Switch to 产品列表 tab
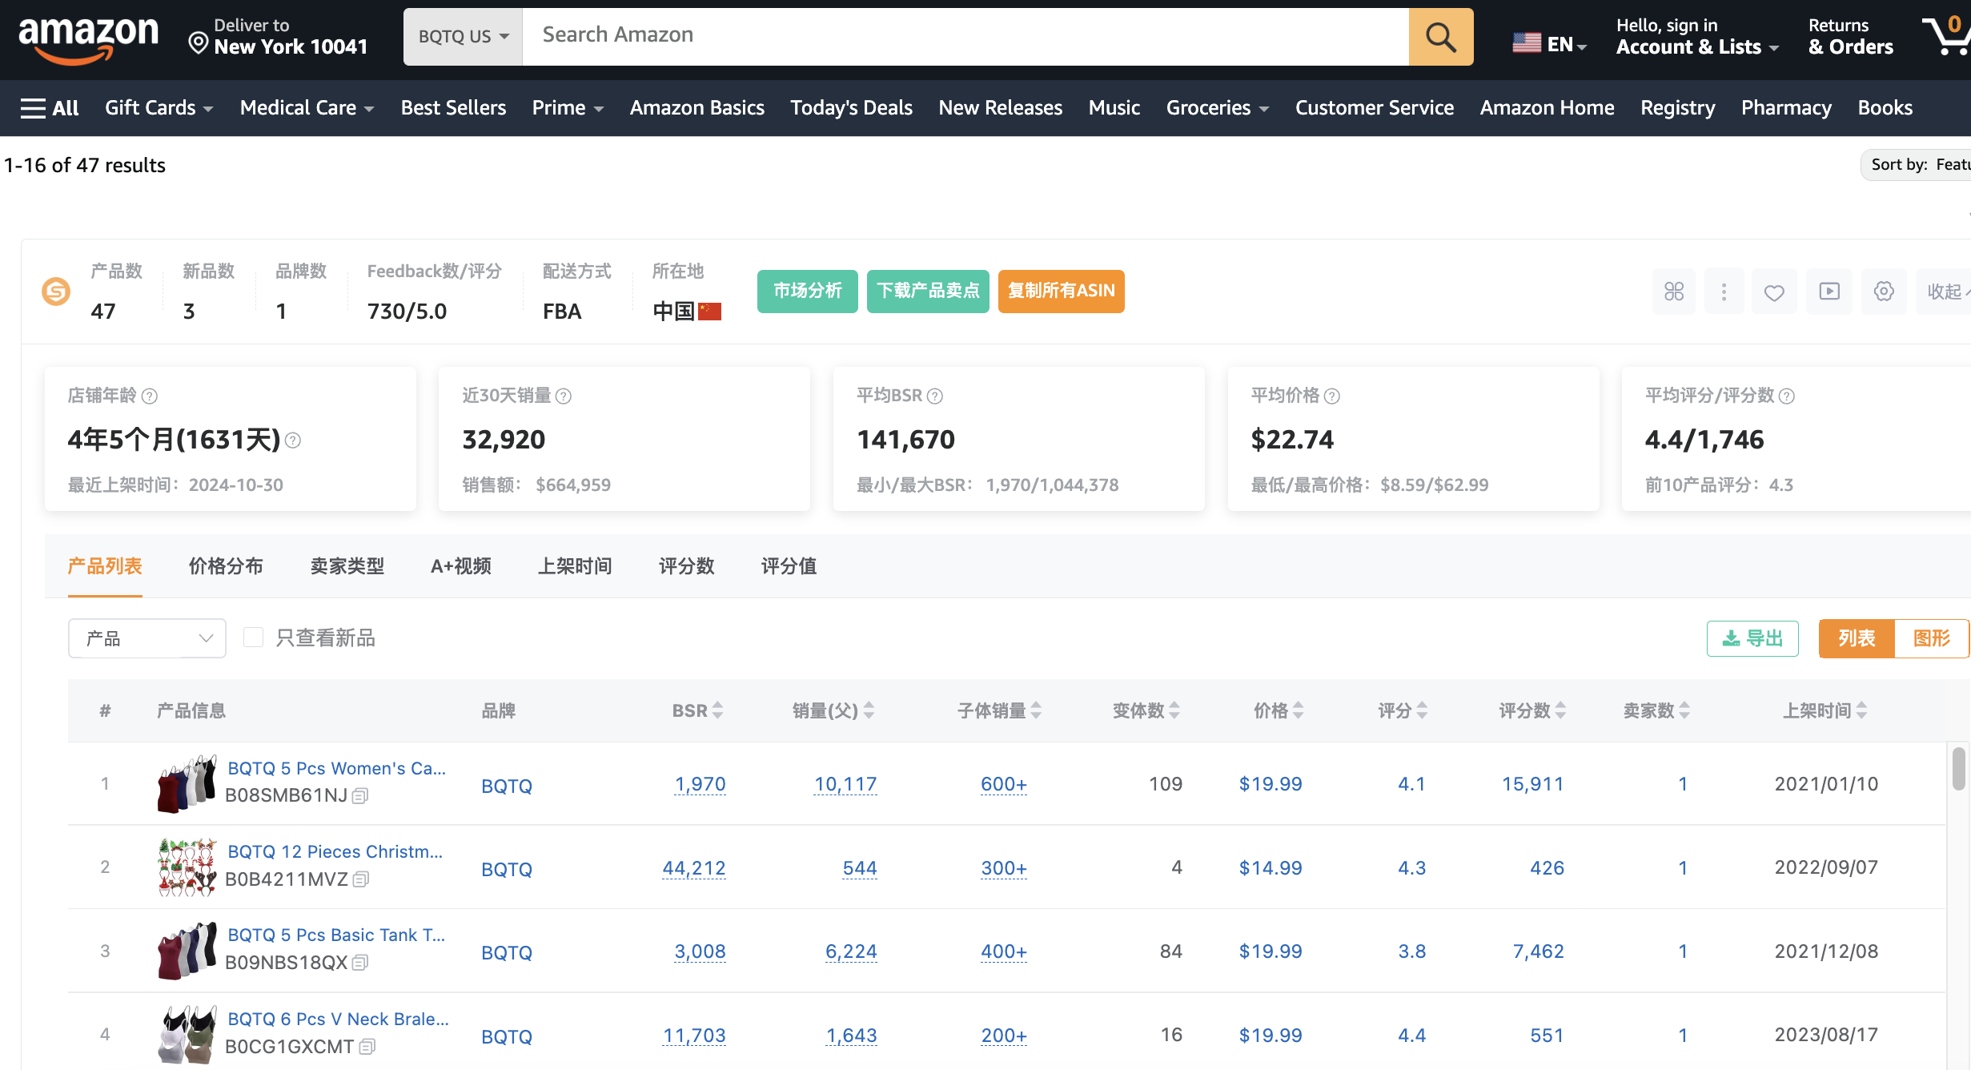 tap(105, 566)
